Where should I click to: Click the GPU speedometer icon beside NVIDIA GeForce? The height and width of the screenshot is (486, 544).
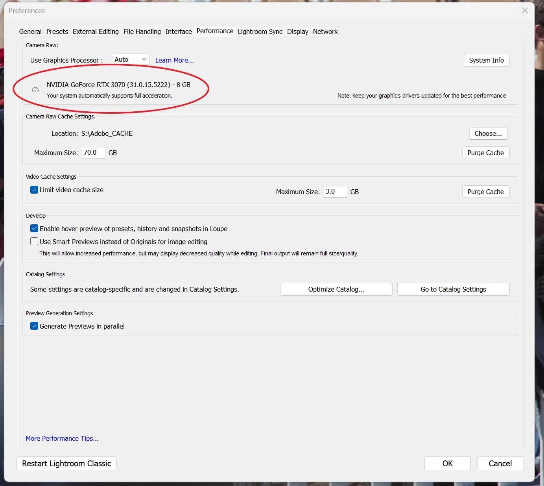pos(35,90)
